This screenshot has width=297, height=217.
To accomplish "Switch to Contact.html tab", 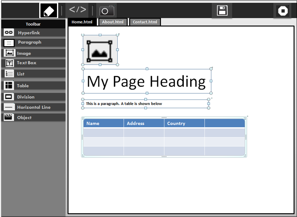I will click(145, 22).
